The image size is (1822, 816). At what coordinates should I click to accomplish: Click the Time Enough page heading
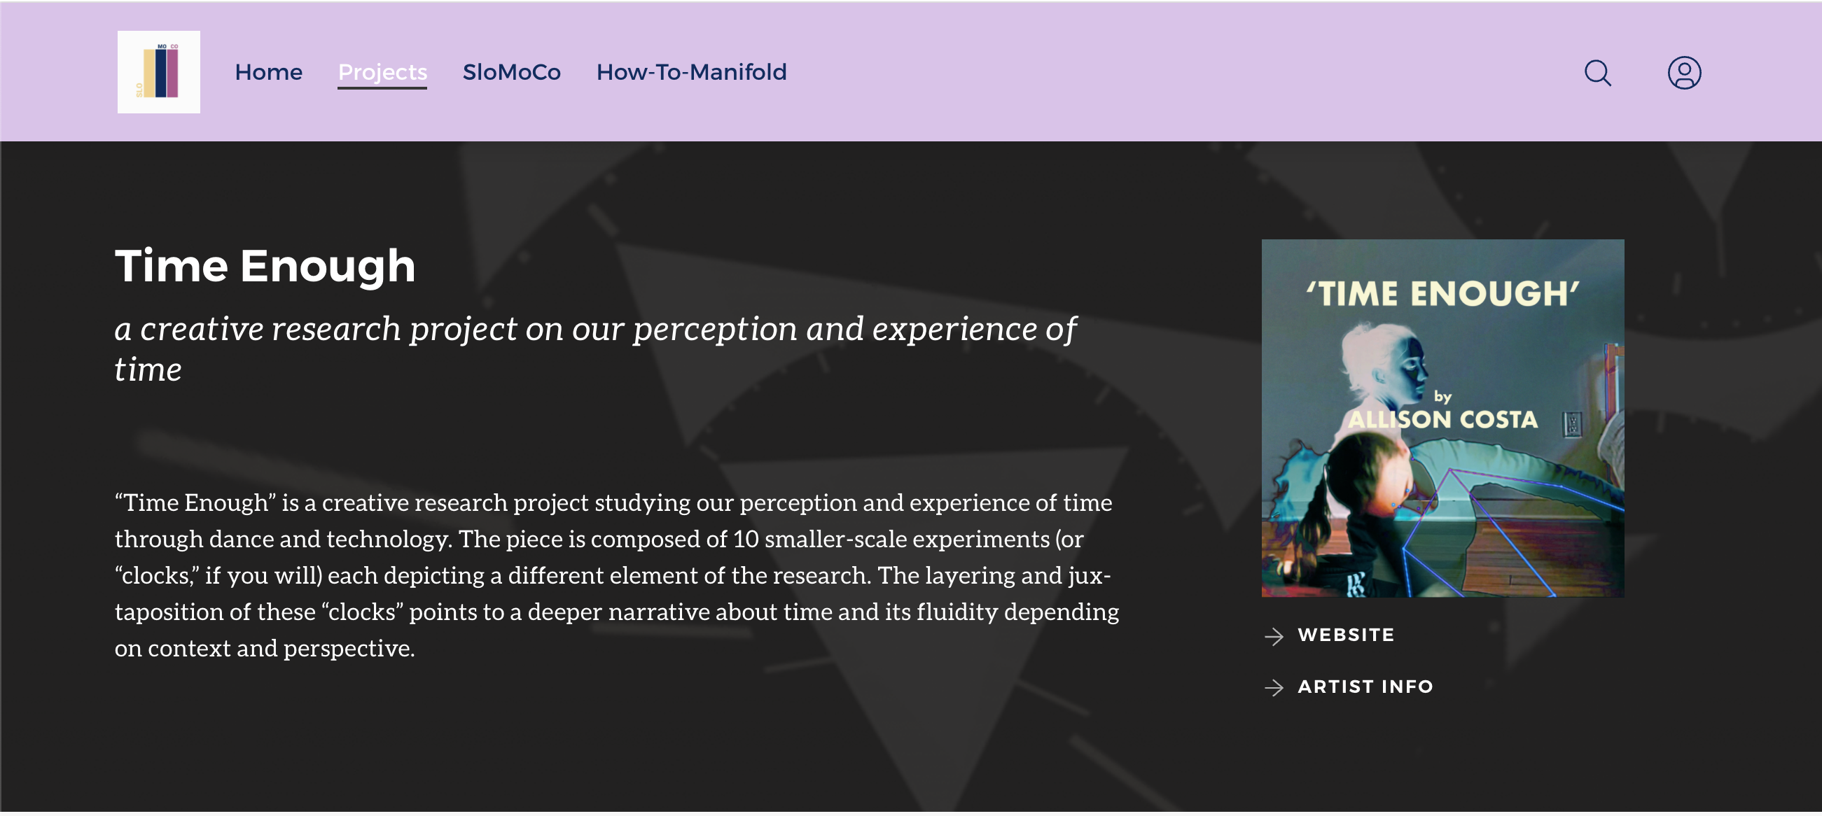265,266
